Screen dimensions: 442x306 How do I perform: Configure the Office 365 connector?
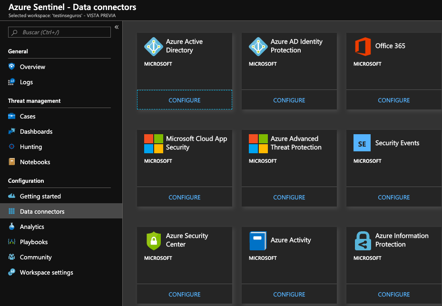coord(393,100)
